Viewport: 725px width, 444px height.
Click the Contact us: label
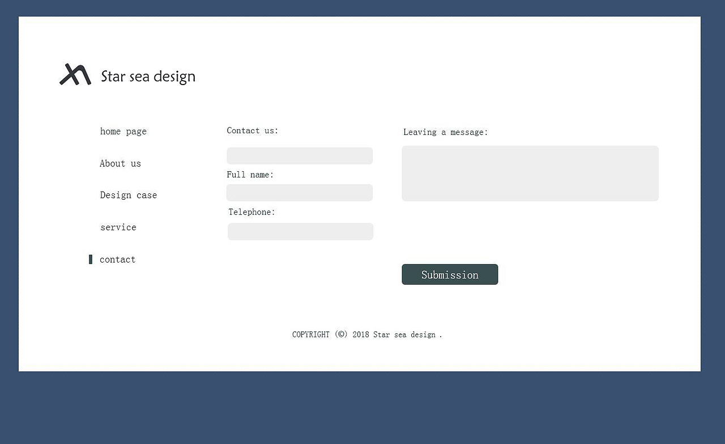point(253,130)
